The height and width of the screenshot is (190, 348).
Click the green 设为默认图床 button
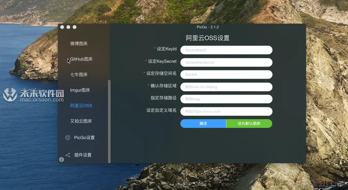249,124
